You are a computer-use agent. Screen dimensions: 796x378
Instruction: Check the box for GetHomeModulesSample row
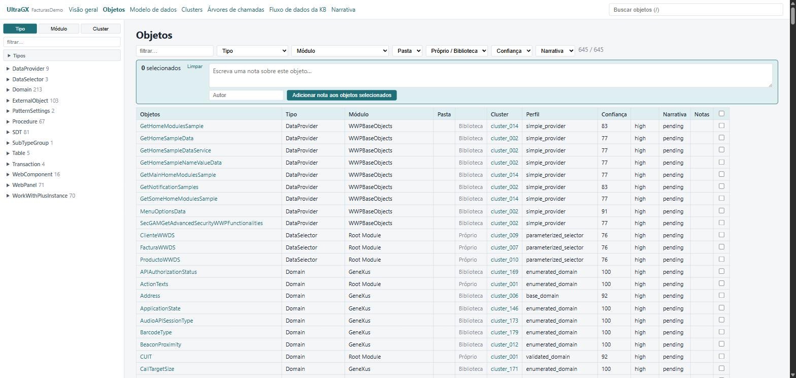(721, 125)
